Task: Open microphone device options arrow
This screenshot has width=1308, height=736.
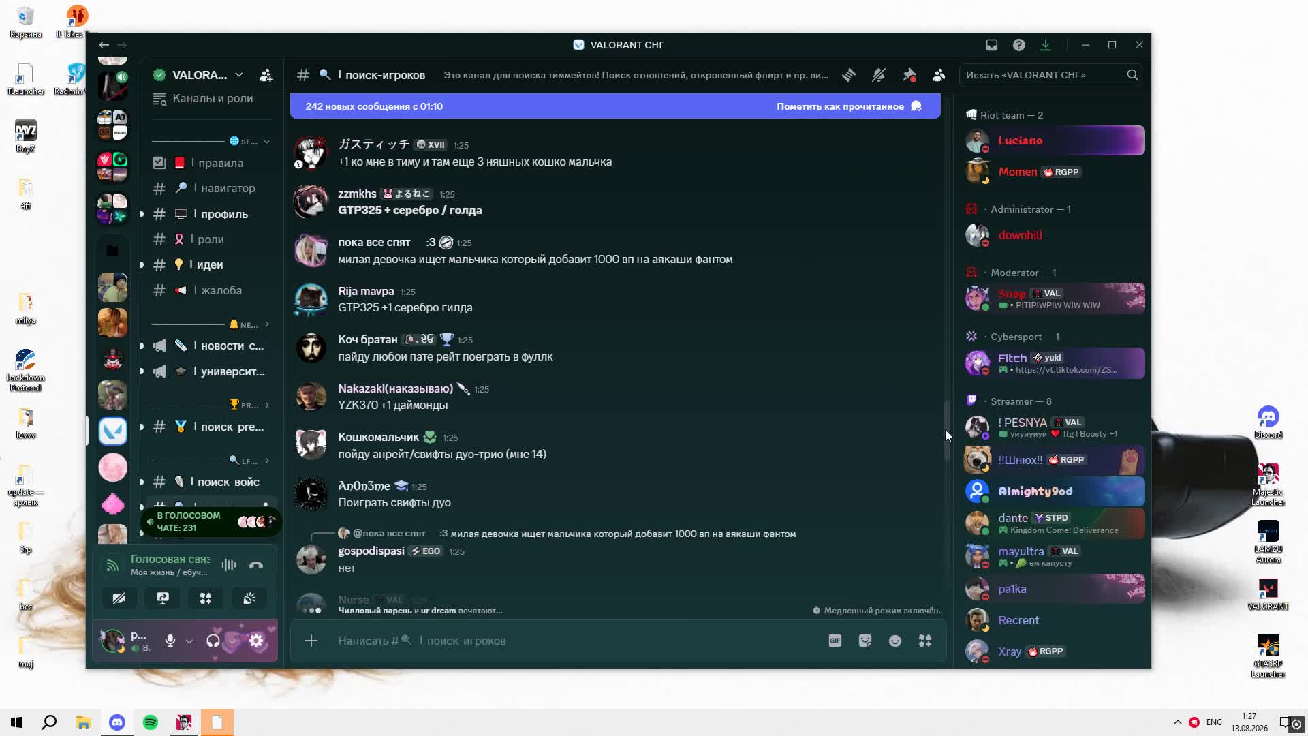Action: point(189,641)
